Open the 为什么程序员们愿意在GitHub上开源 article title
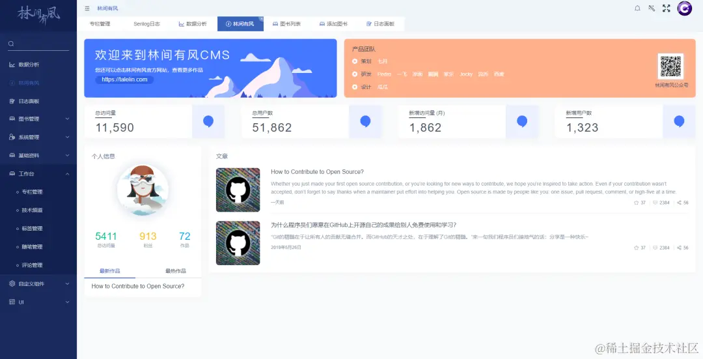 [364, 225]
